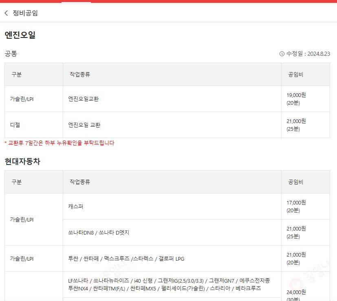337x301 pixels.
Task: Click the 21,000원 (20분) price for 투싼
Action: pyautogui.click(x=305, y=259)
